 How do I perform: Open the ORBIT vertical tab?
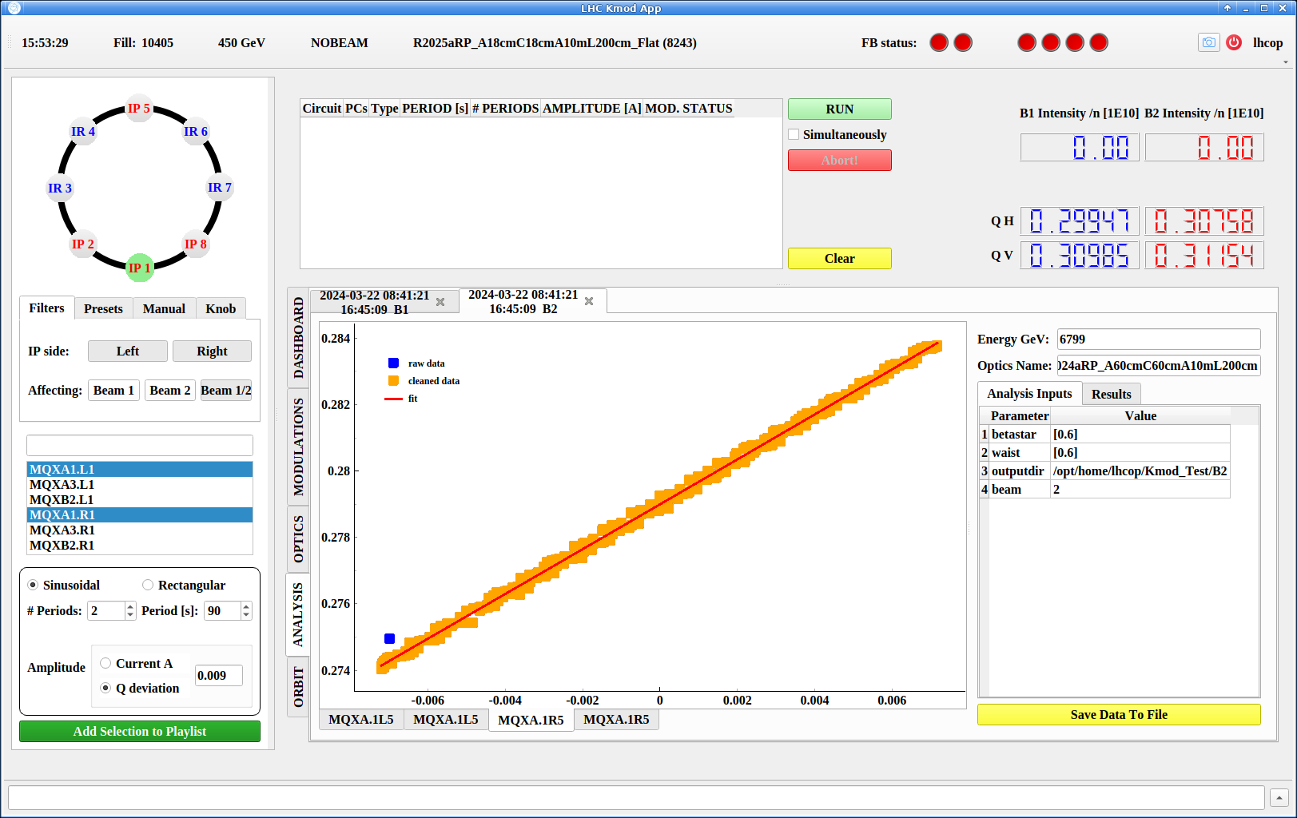tap(298, 686)
